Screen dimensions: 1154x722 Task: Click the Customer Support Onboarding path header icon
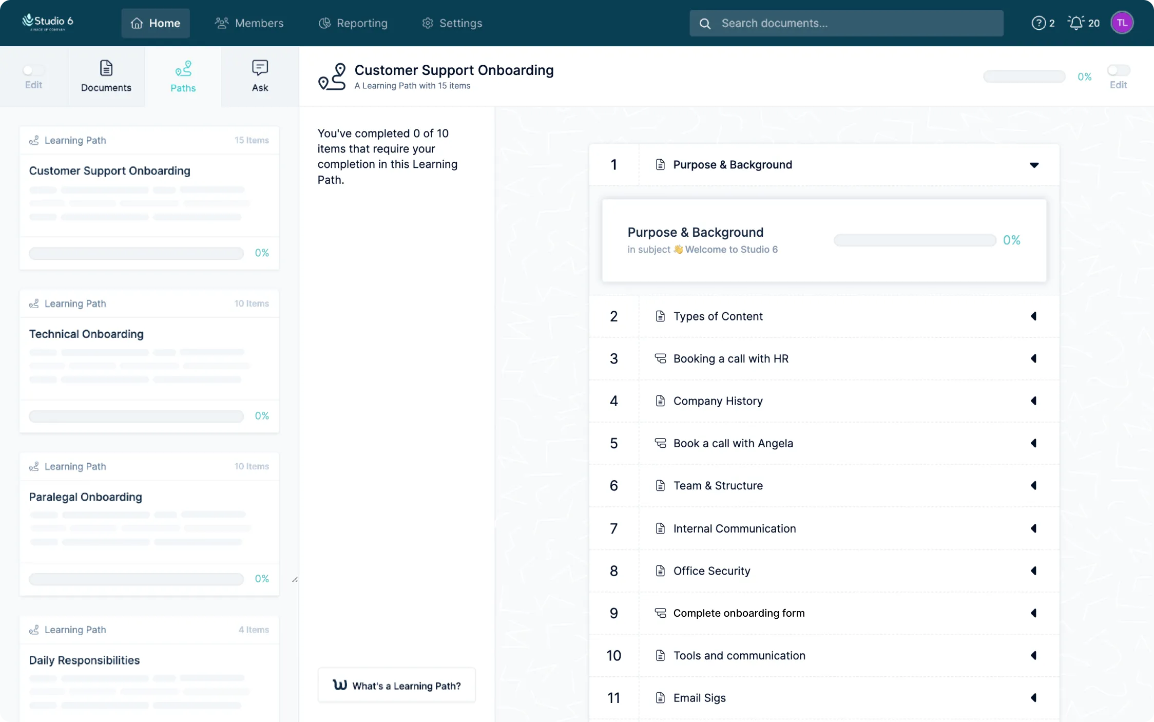tap(332, 77)
